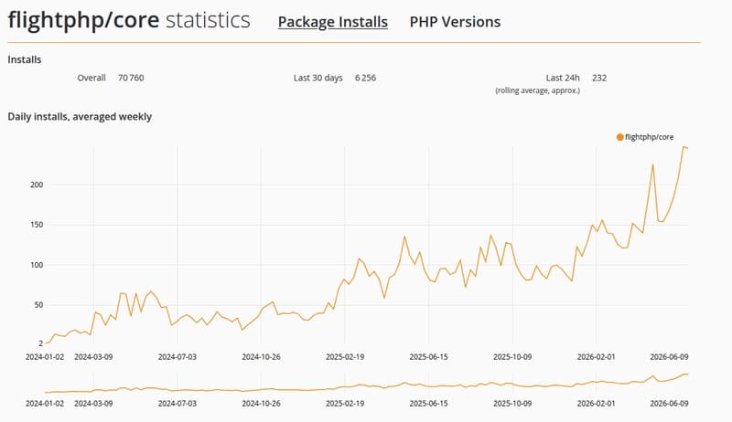The image size is (732, 422).
Task: Click the orange legend dot for flightphp/core
Action: click(x=620, y=137)
